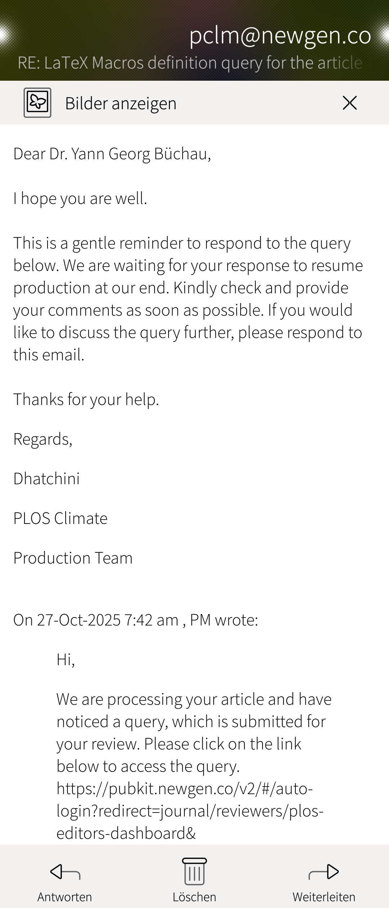389x908 pixels.
Task: Tap the PLOS Climate line
Action: (60, 518)
